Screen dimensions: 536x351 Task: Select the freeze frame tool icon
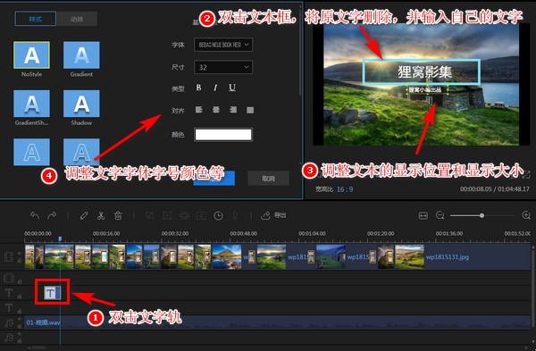coord(201,215)
